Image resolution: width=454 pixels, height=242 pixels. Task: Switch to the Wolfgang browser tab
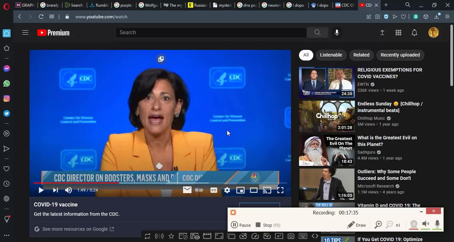pyautogui.click(x=148, y=5)
